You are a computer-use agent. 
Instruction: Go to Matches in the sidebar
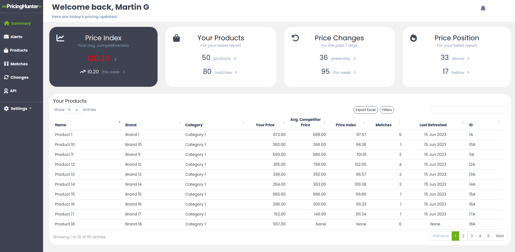(x=19, y=64)
